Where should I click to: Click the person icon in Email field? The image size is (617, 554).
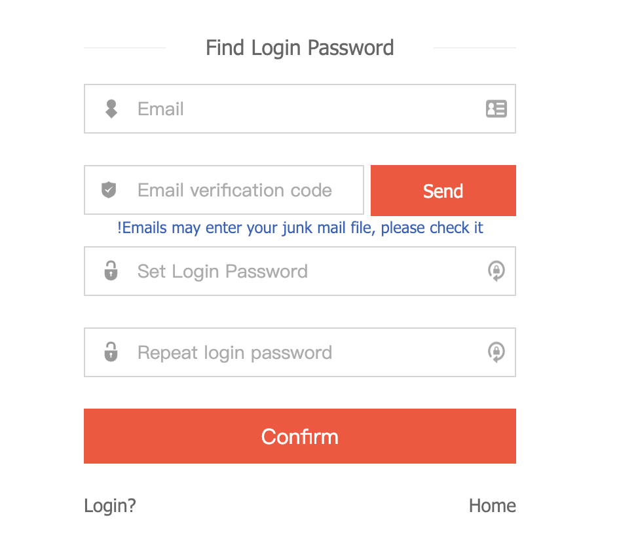point(111,109)
